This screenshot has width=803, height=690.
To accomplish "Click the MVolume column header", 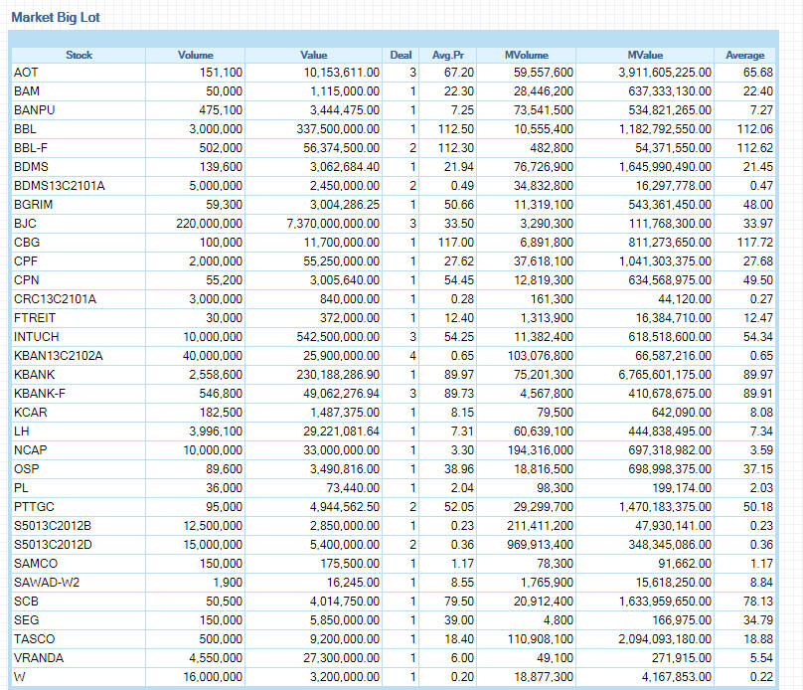I will pyautogui.click(x=526, y=55).
